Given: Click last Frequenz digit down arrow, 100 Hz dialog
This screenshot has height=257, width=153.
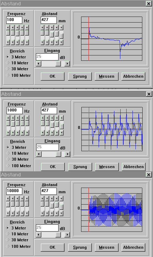Looking at the screenshot, I should click(27, 42).
